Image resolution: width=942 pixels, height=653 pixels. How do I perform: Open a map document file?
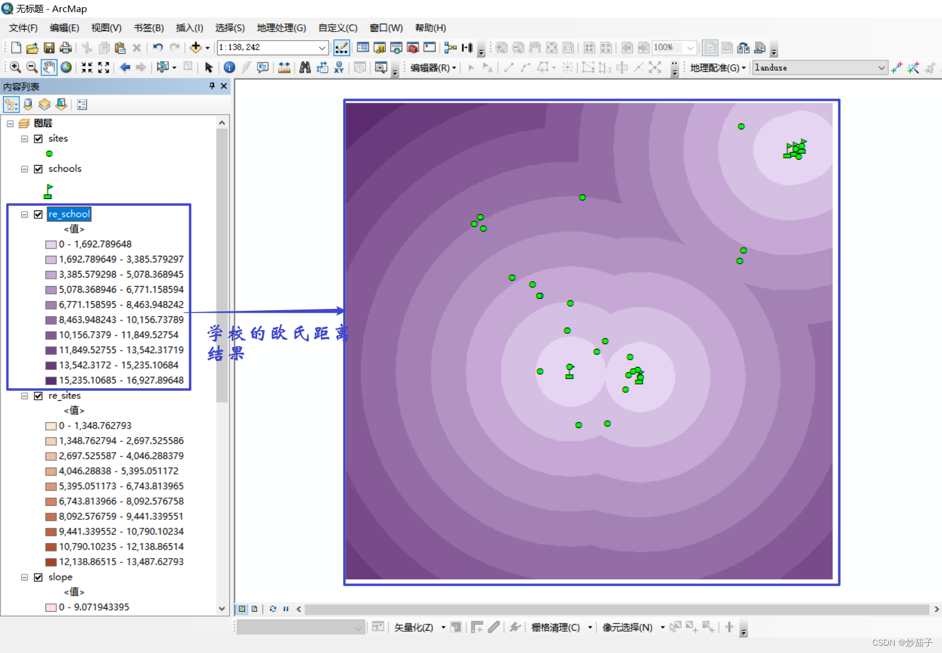pyautogui.click(x=33, y=47)
